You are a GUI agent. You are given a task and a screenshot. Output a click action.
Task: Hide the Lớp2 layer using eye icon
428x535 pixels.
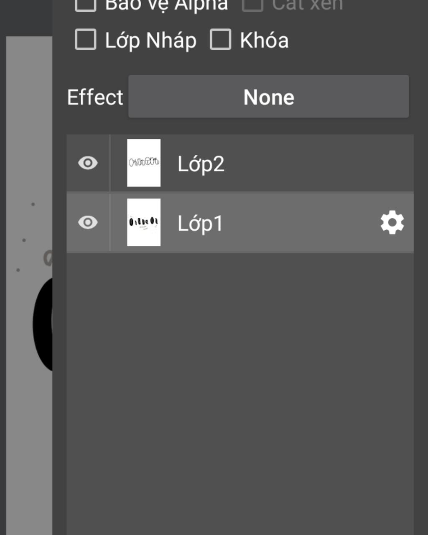point(88,163)
